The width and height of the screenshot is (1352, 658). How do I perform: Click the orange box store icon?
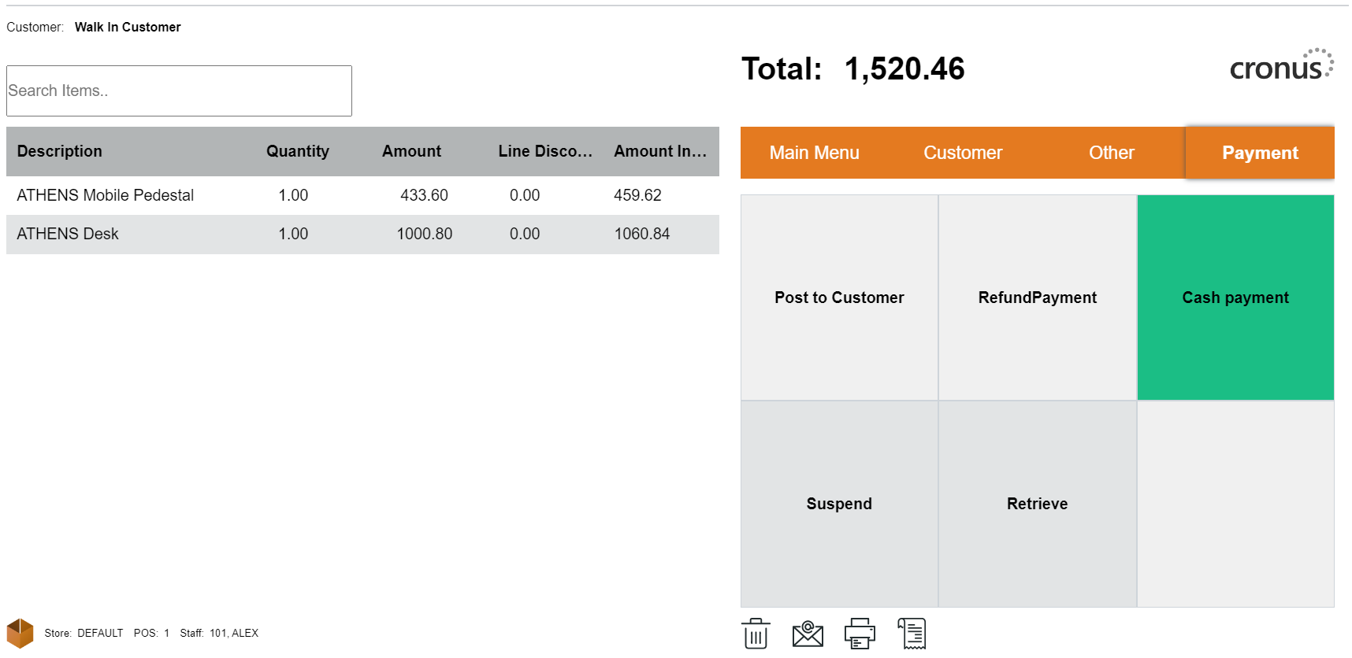(x=20, y=633)
